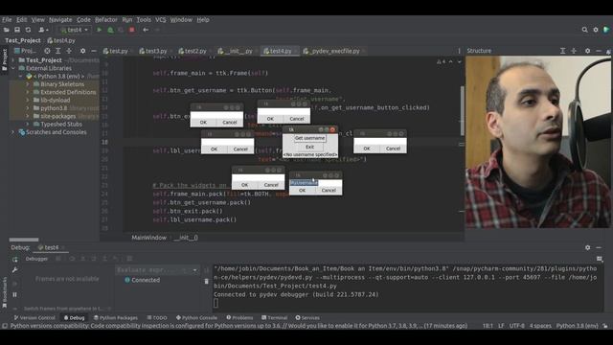Click the Evaluate expression input field

(x=153, y=270)
